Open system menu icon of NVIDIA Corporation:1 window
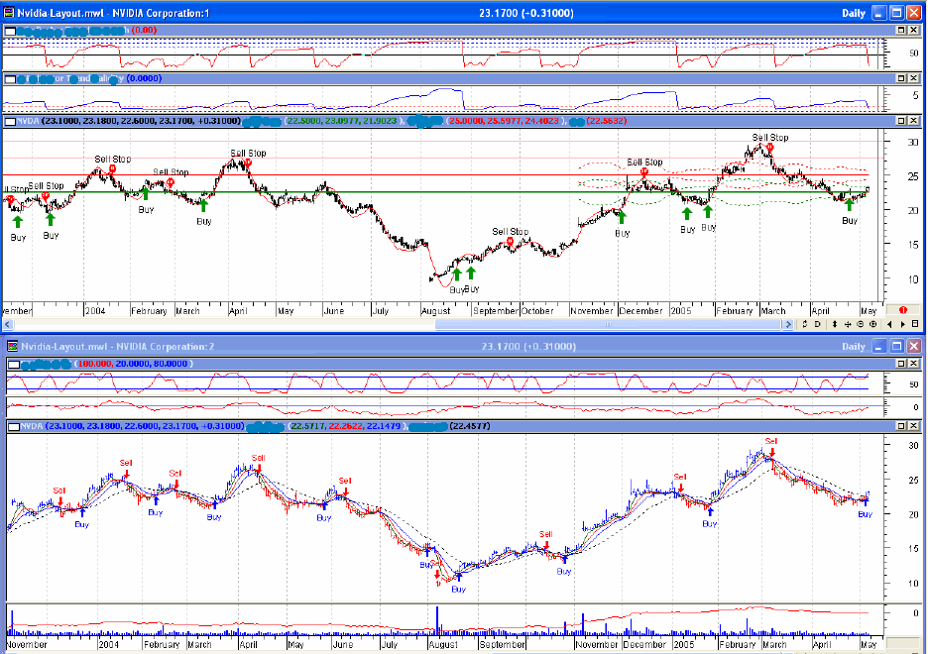928x654 pixels. tap(9, 13)
